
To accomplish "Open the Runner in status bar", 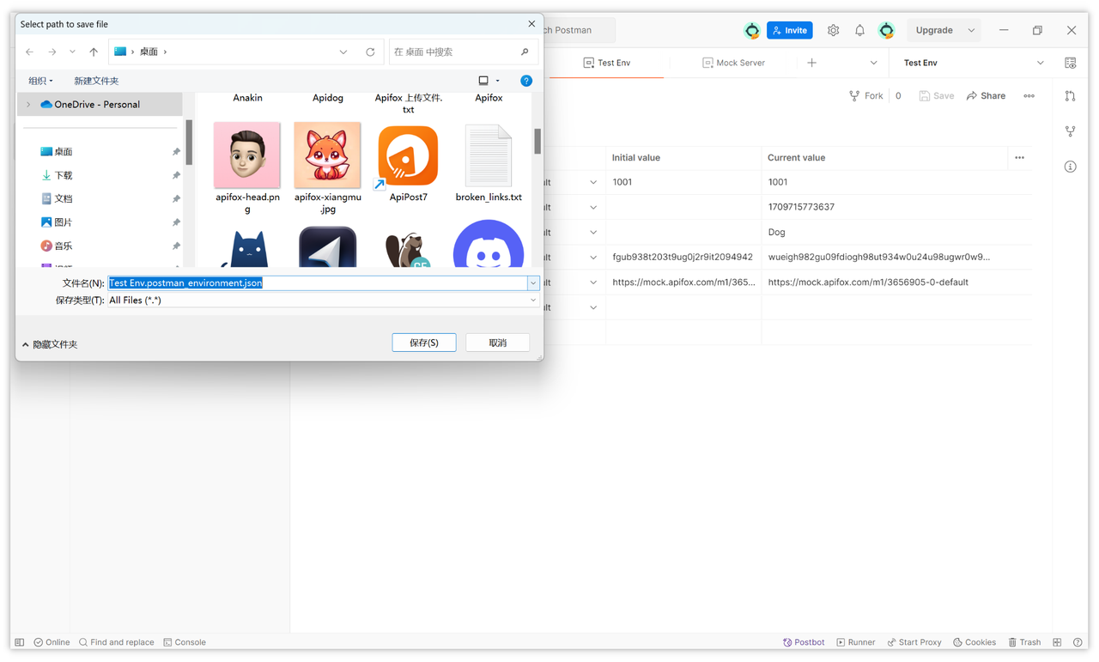I will (x=856, y=642).
